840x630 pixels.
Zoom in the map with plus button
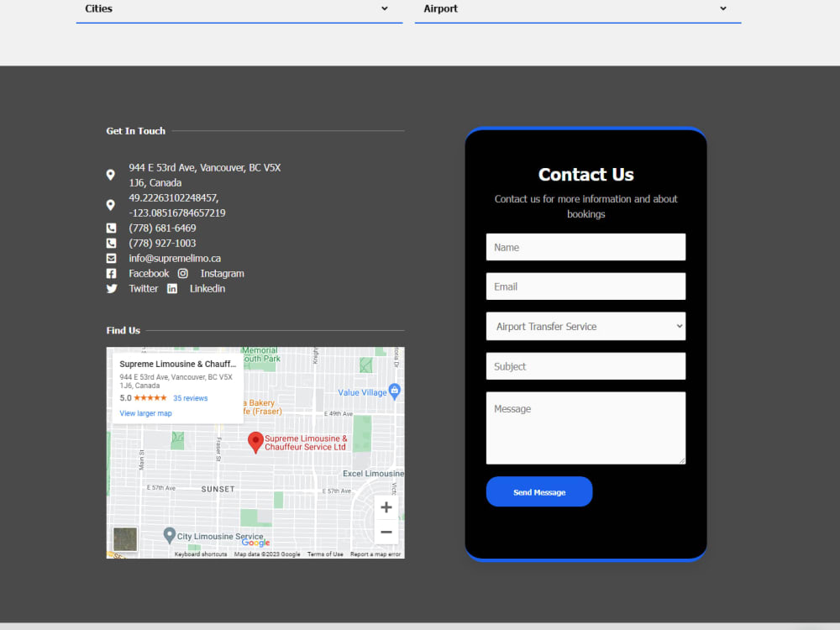386,507
